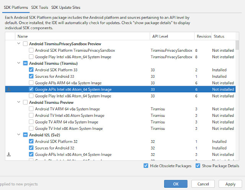This screenshot has width=245, height=190.
Task: Uncheck Android SDK Platform 32
Action: [x=31, y=141]
